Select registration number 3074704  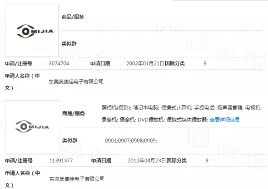click(x=59, y=64)
